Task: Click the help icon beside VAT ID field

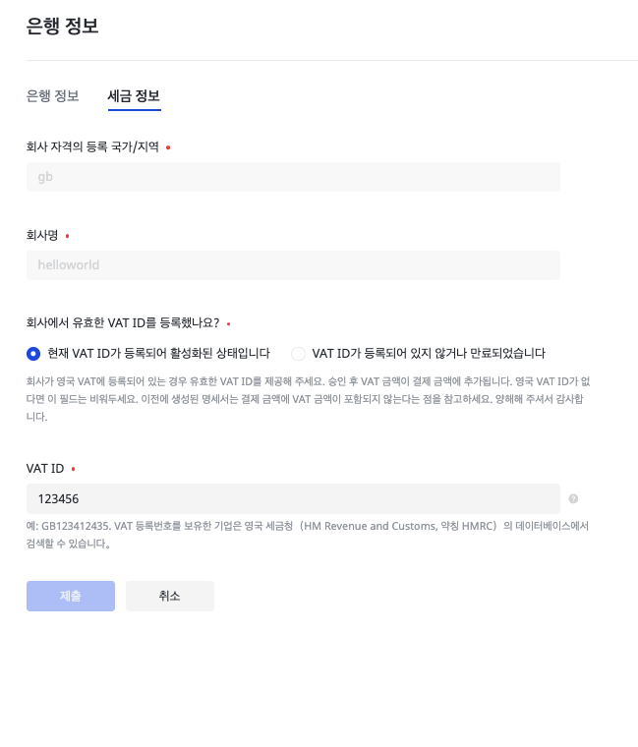Action: point(573,498)
